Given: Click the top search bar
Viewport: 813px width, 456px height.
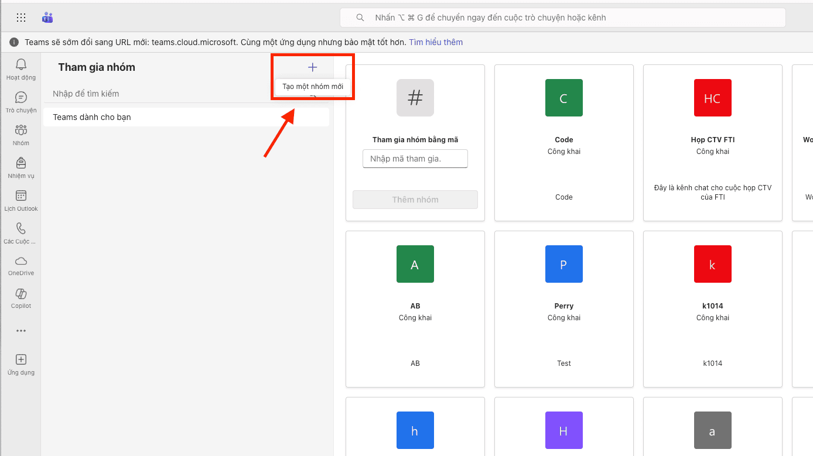Looking at the screenshot, I should pos(562,18).
